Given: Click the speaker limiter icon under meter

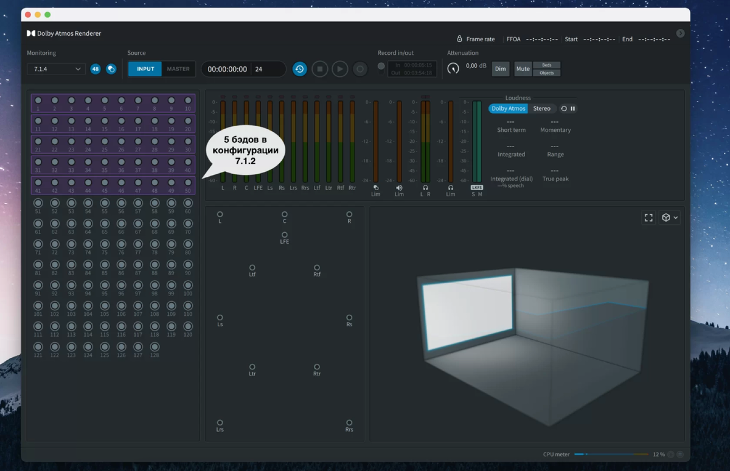Looking at the screenshot, I should tap(399, 188).
